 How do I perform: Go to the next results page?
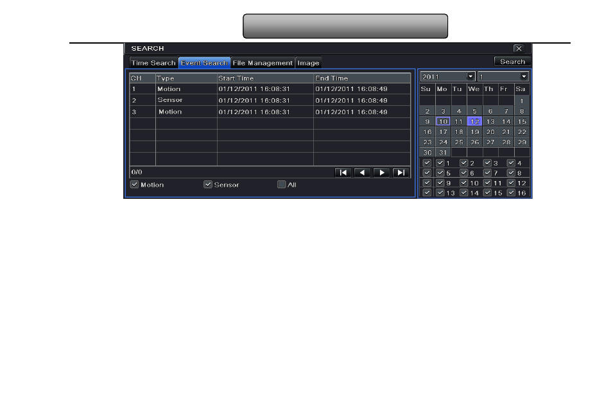(x=381, y=173)
